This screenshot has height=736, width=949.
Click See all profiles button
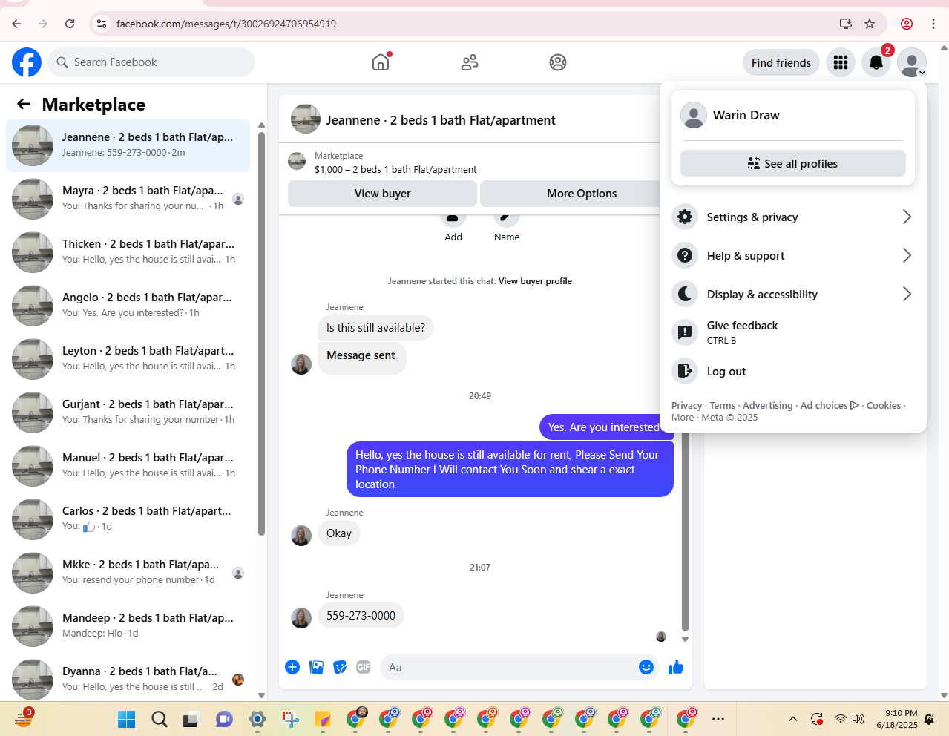click(792, 163)
